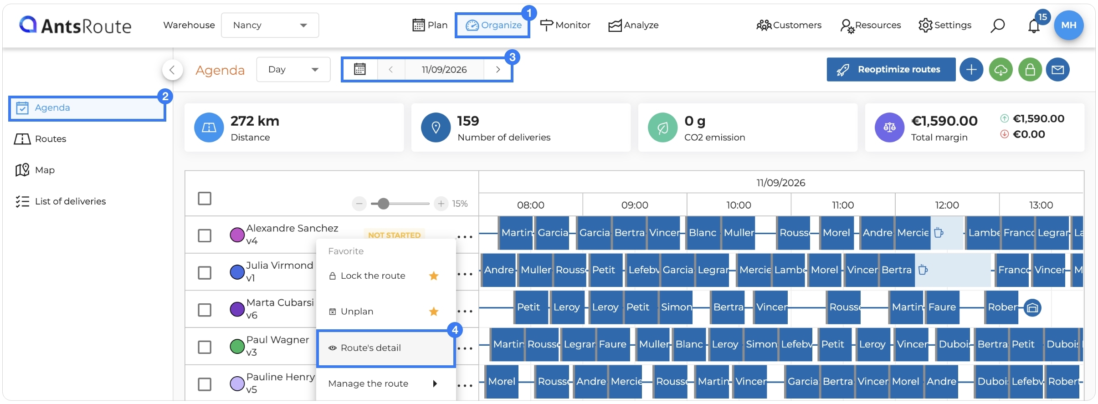This screenshot has width=1098, height=404.
Task: Open the MH user avatar menu
Action: click(1068, 25)
